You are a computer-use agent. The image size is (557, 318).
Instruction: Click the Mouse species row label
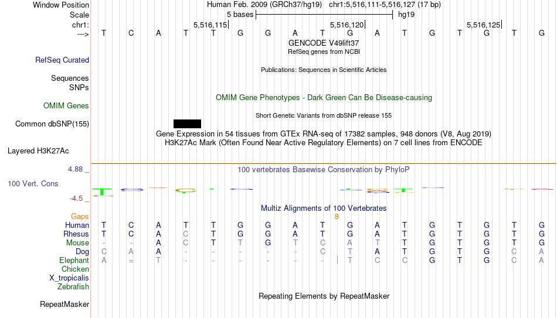(x=78, y=243)
